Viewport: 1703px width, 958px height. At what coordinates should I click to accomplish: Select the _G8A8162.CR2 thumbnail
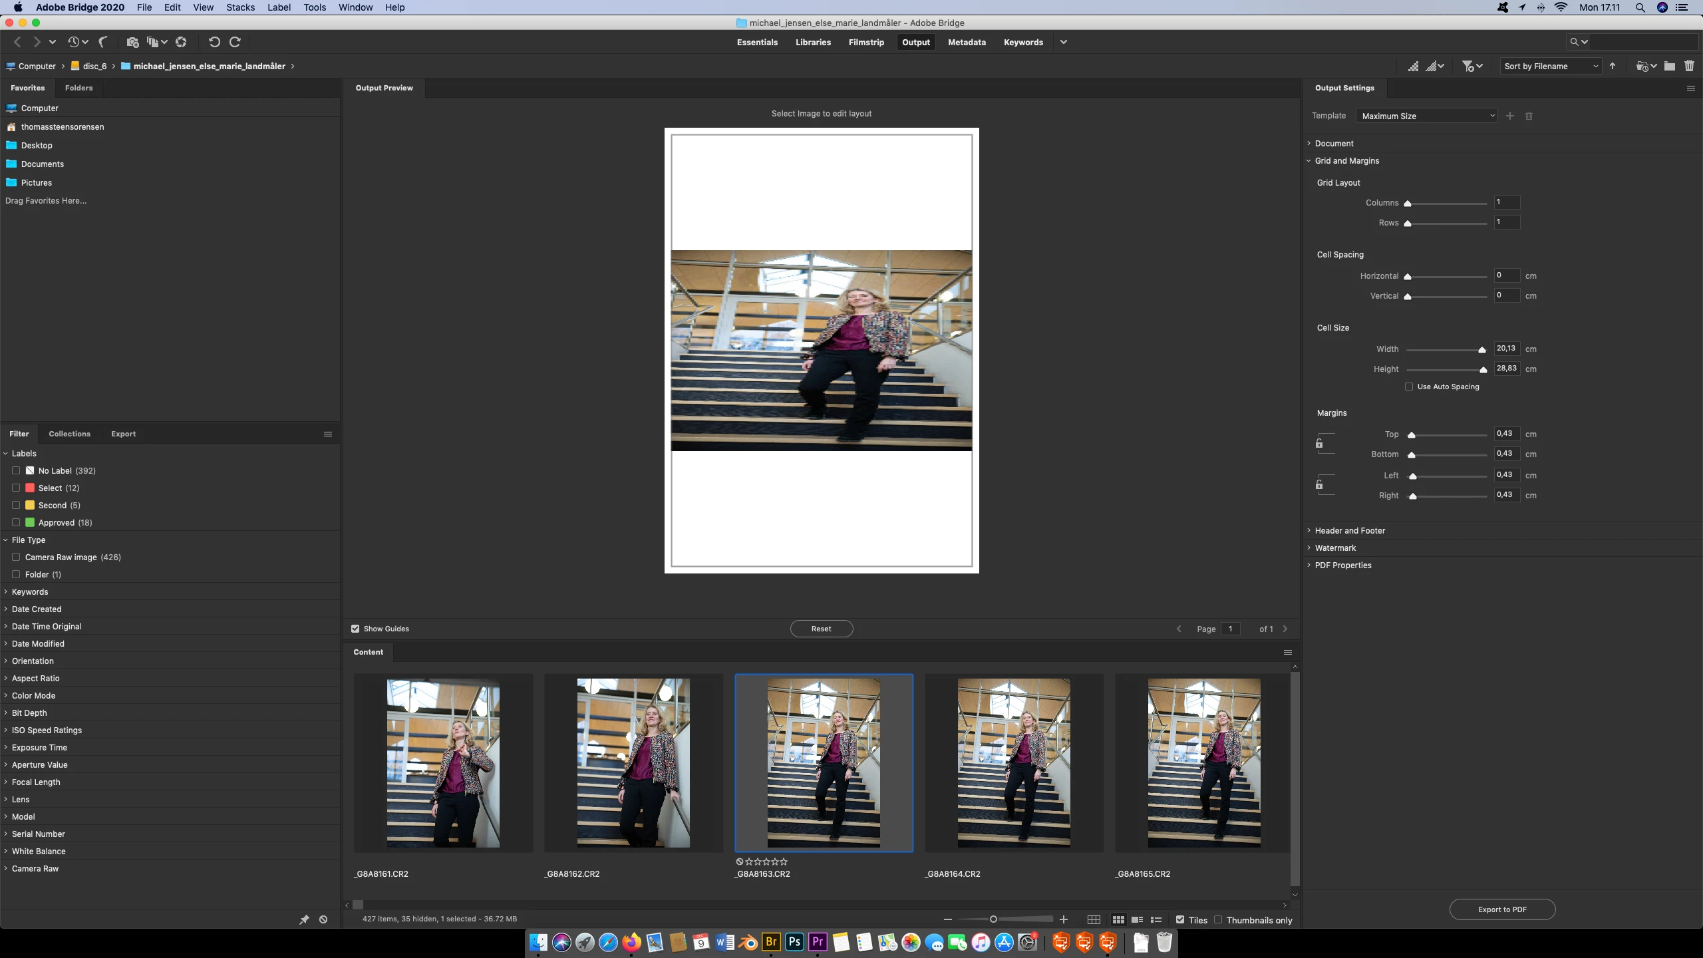coord(633,762)
